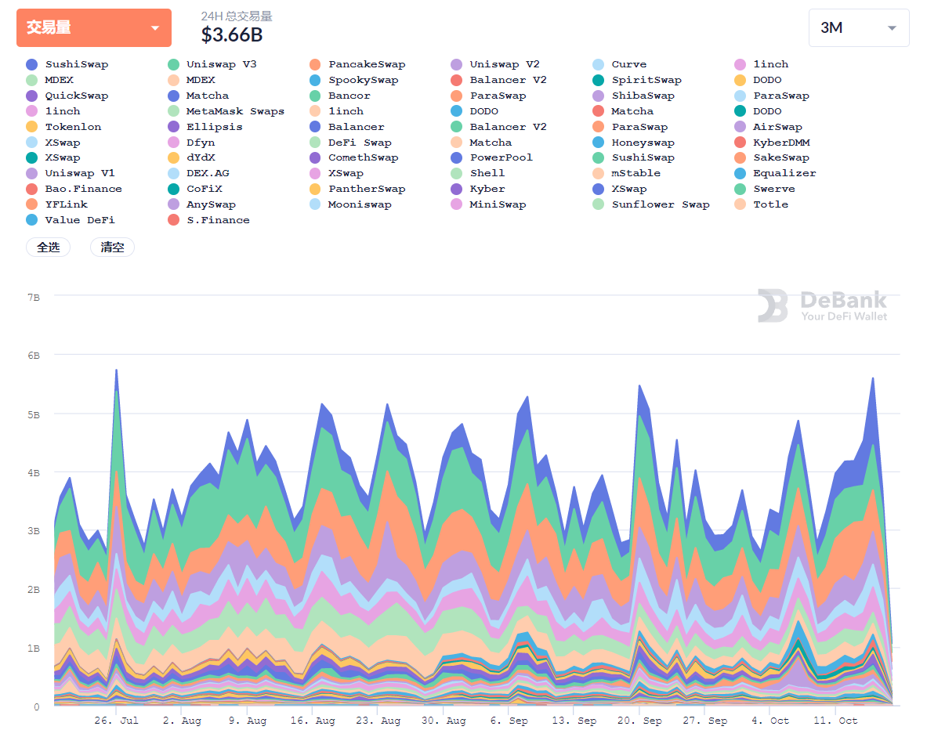Image resolution: width=927 pixels, height=730 pixels.
Task: Click the MetaMask Swaps legend dot
Action: click(x=173, y=111)
